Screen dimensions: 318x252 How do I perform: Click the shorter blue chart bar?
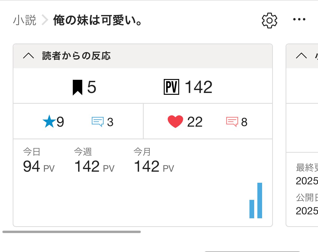tap(252, 209)
